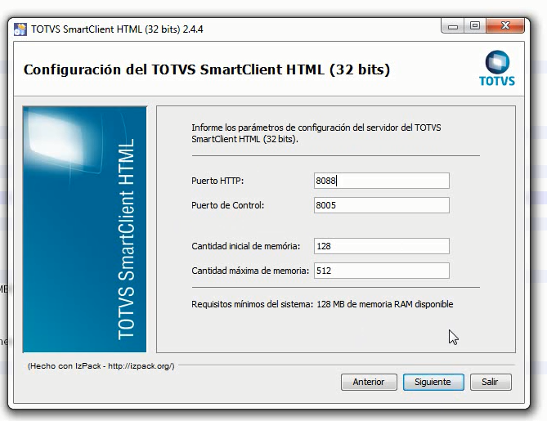Click the 'Puerto de Control:' label

[x=227, y=205]
